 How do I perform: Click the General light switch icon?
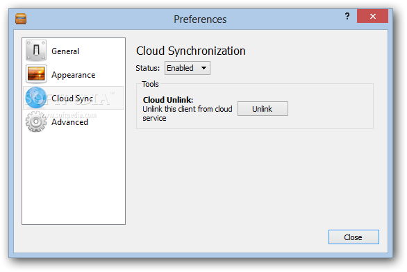click(36, 50)
